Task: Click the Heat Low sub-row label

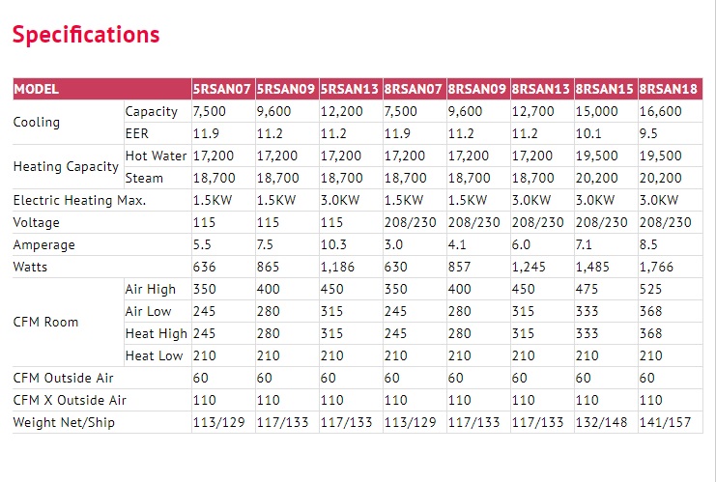Action: [154, 356]
